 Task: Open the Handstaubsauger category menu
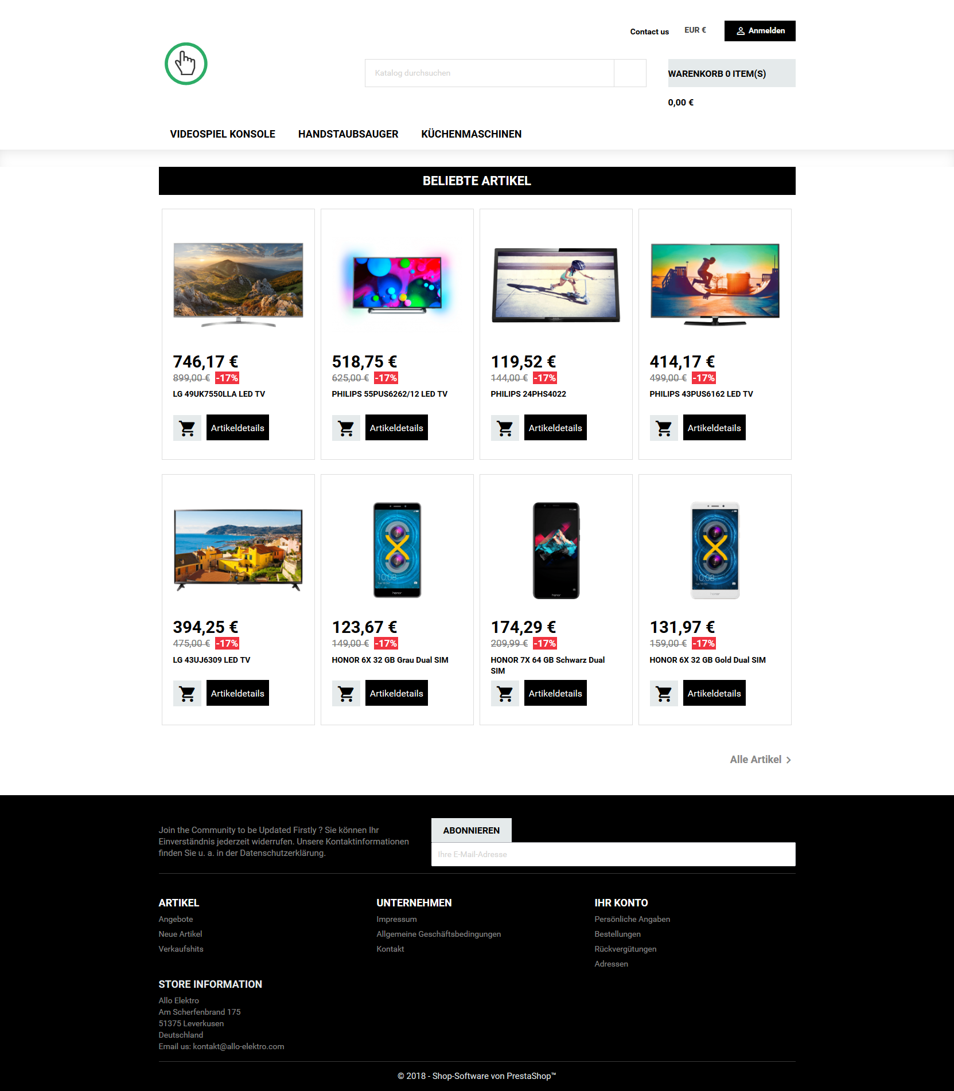coord(348,134)
